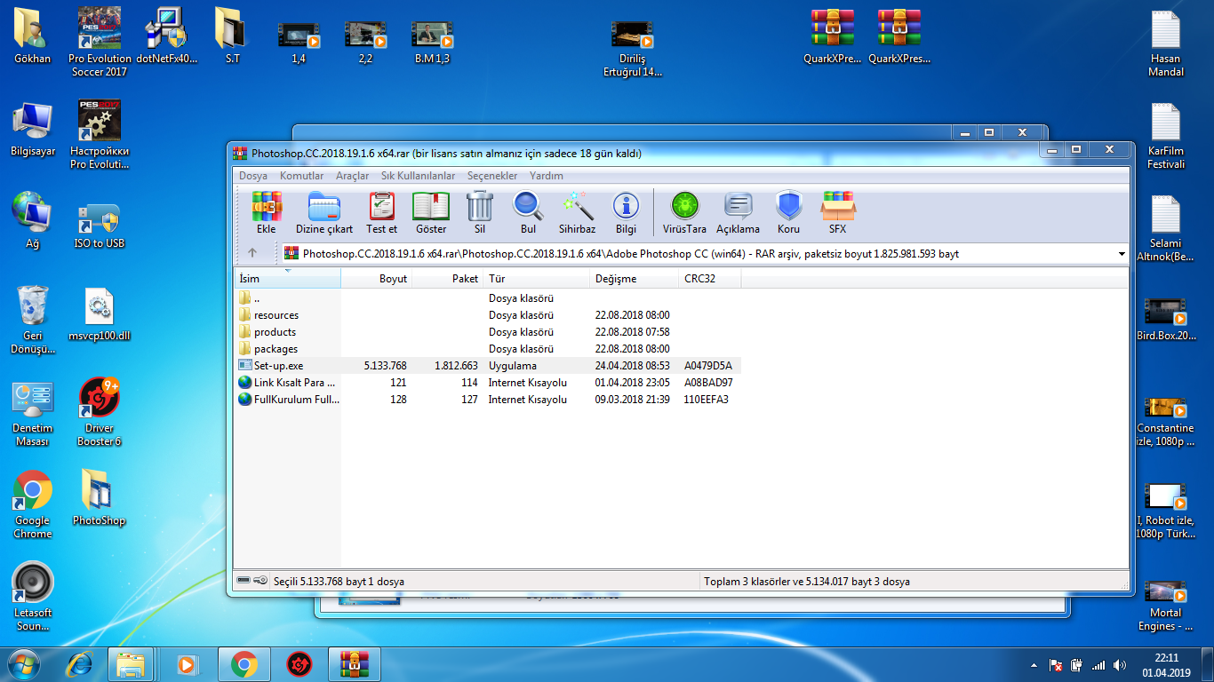Screen dimensions: 1214x682
Task: Sort by Boyut column header
Action: (x=377, y=278)
